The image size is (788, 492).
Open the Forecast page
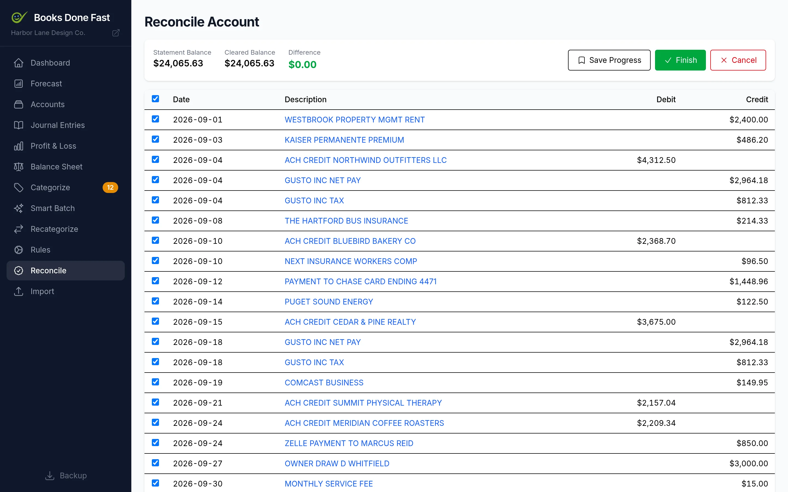[65, 84]
